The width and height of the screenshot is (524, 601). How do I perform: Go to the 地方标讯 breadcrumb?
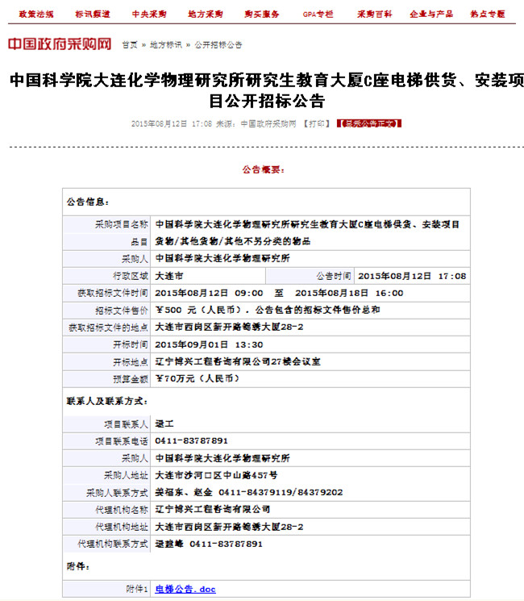click(x=166, y=45)
